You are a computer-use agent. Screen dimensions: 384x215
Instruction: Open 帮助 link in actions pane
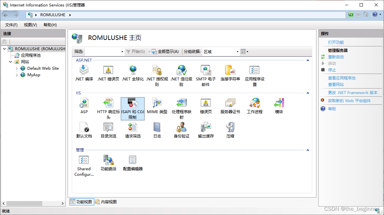[332, 109]
